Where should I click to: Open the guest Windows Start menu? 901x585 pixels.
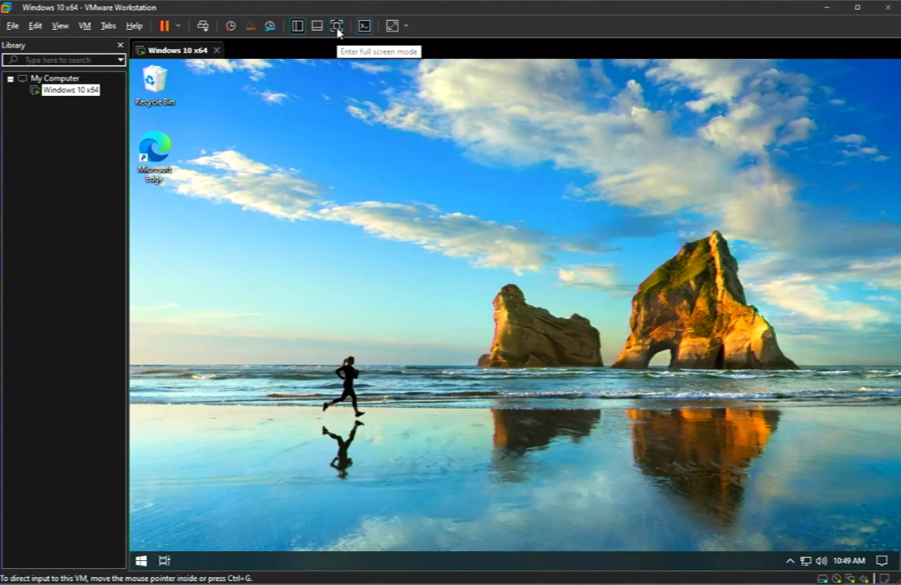141,561
